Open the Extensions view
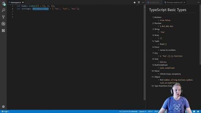Viewport: 201px width, 113px height. 3,30
